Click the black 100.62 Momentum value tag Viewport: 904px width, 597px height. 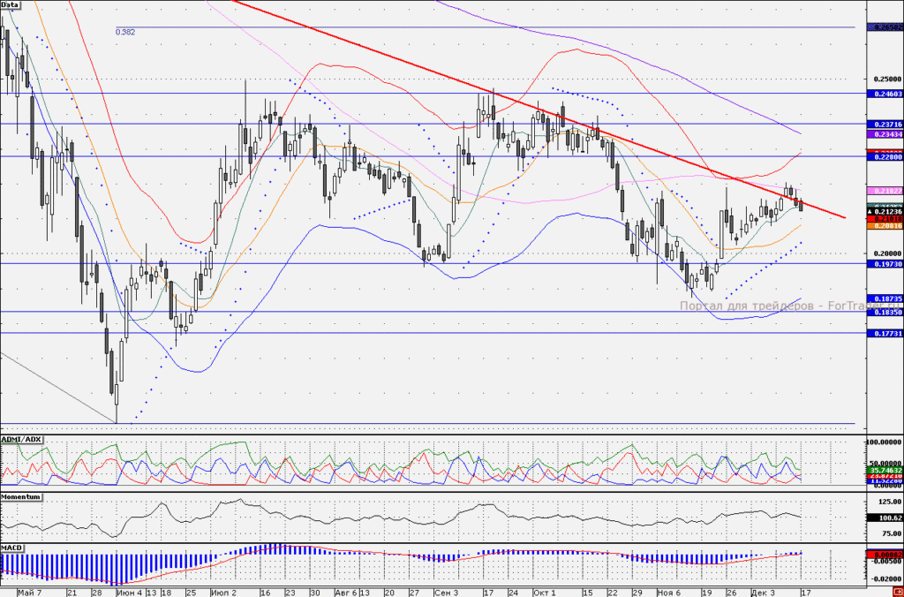pyautogui.click(x=885, y=518)
